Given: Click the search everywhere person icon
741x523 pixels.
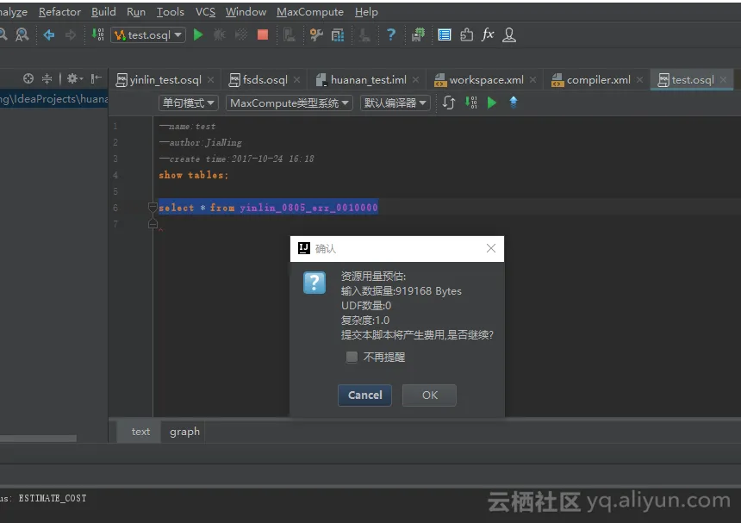Looking at the screenshot, I should (22, 34).
